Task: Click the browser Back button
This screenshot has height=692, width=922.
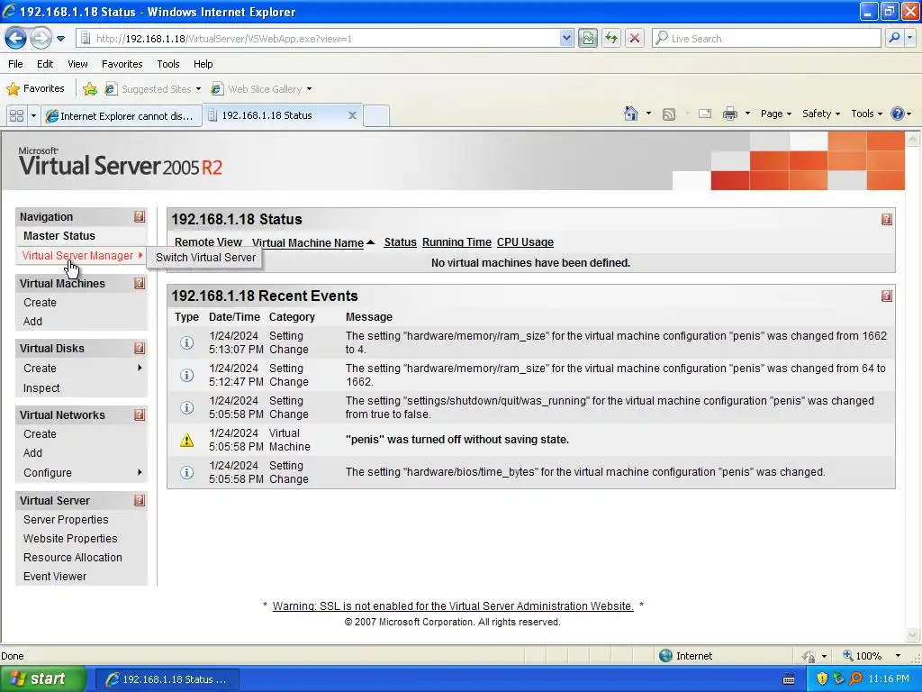Action: [x=16, y=38]
